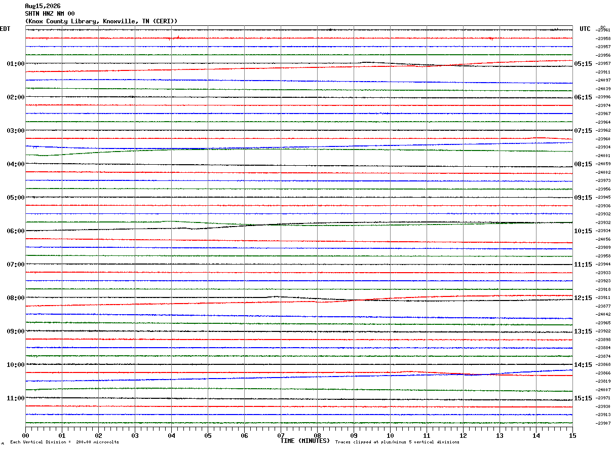Click the DC offset value -23974
Viewport: 613px width, 449px height.
click(x=603, y=105)
